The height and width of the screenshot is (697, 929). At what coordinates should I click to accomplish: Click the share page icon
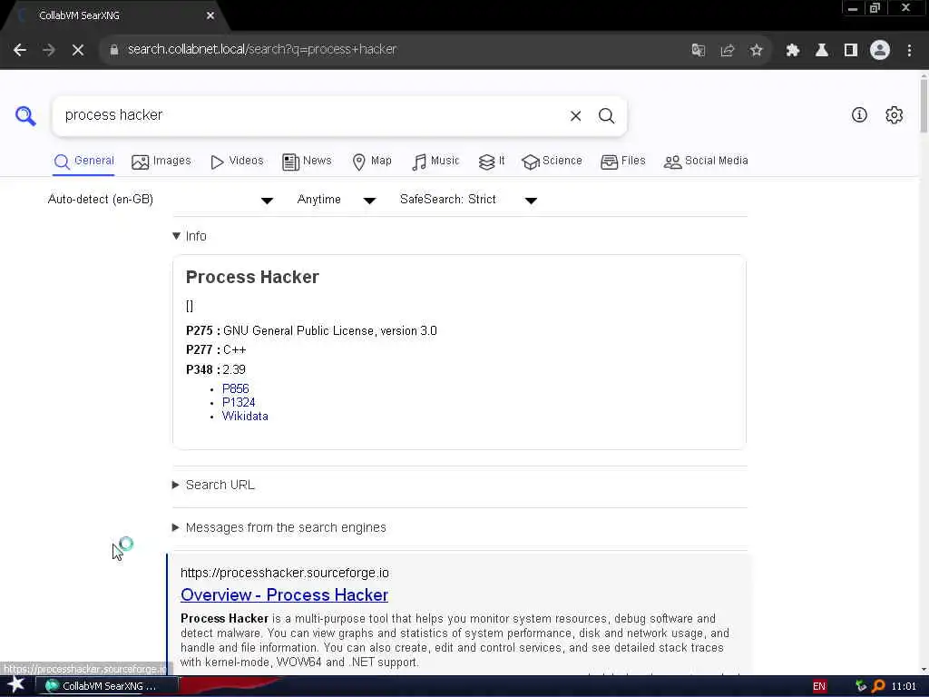pos(727,50)
